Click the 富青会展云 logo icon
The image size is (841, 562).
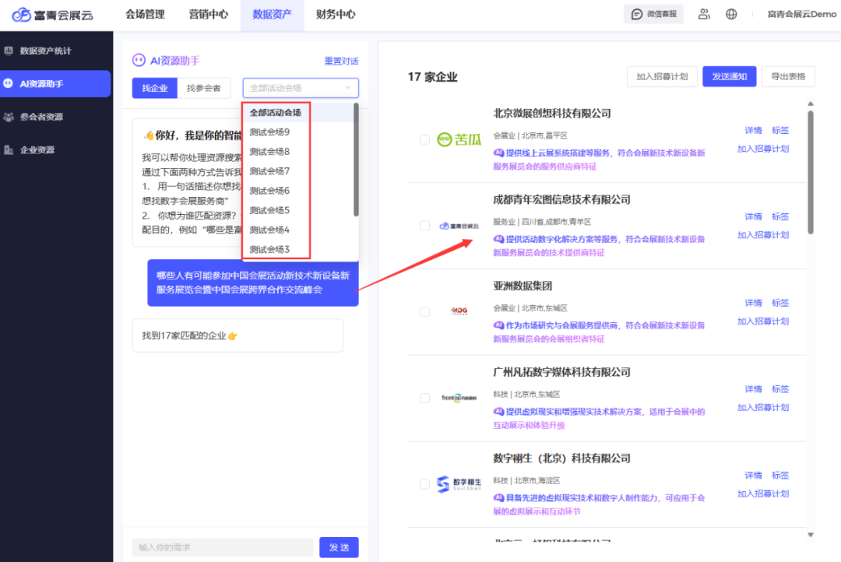coord(21,15)
